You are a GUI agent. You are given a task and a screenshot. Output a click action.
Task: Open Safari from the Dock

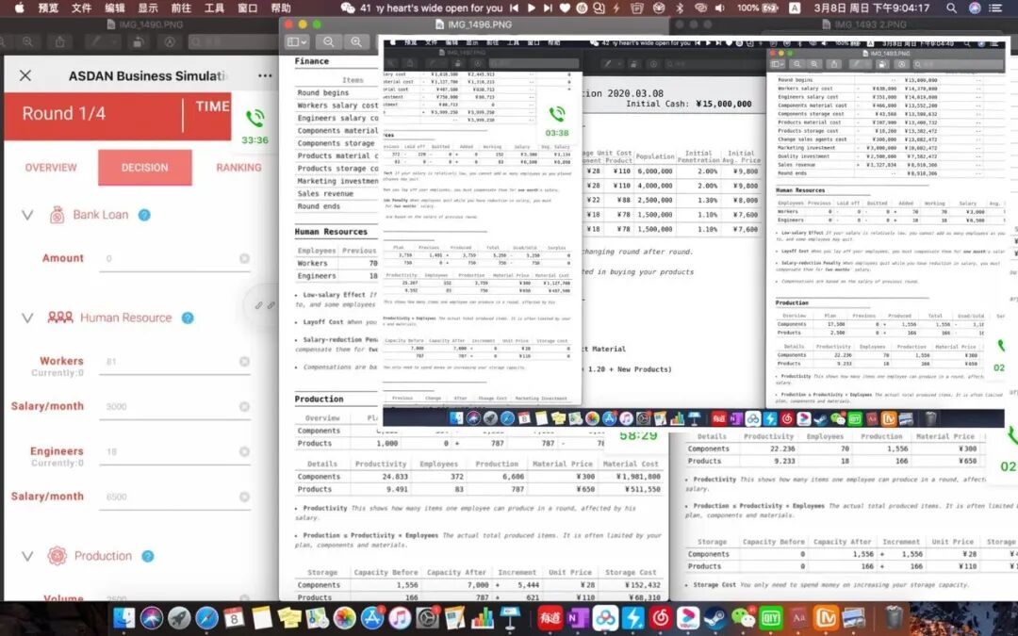pos(207,617)
